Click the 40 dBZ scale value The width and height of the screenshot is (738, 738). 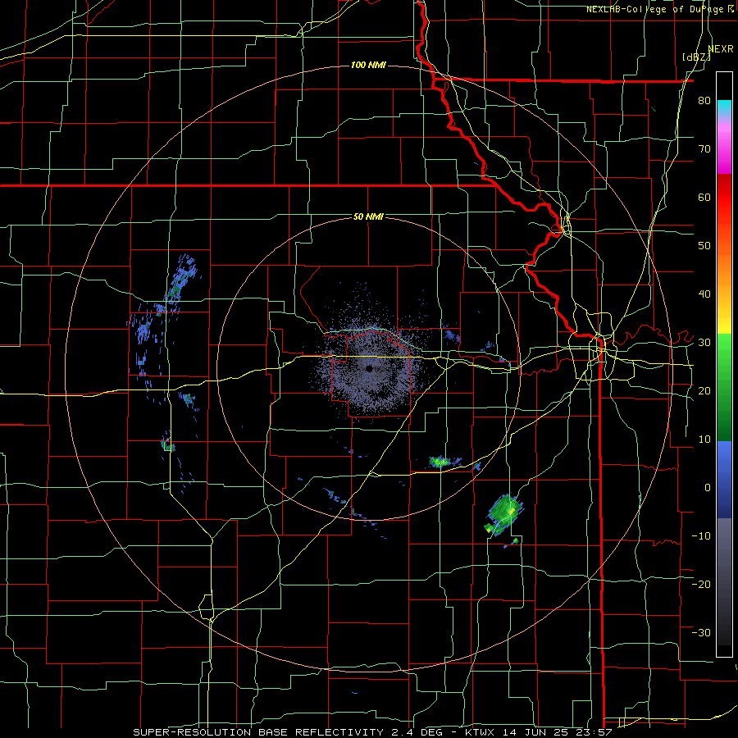[704, 294]
